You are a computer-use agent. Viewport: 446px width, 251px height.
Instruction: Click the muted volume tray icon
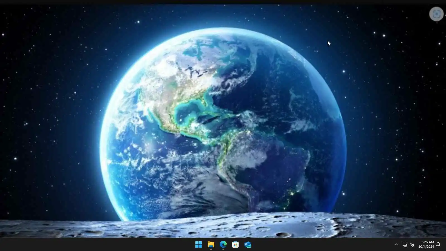412,245
